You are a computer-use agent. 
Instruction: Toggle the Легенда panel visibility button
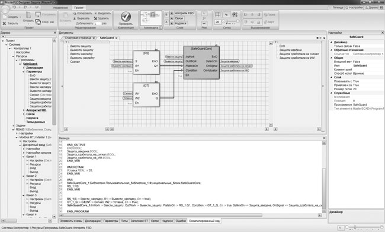pos(336,8)
